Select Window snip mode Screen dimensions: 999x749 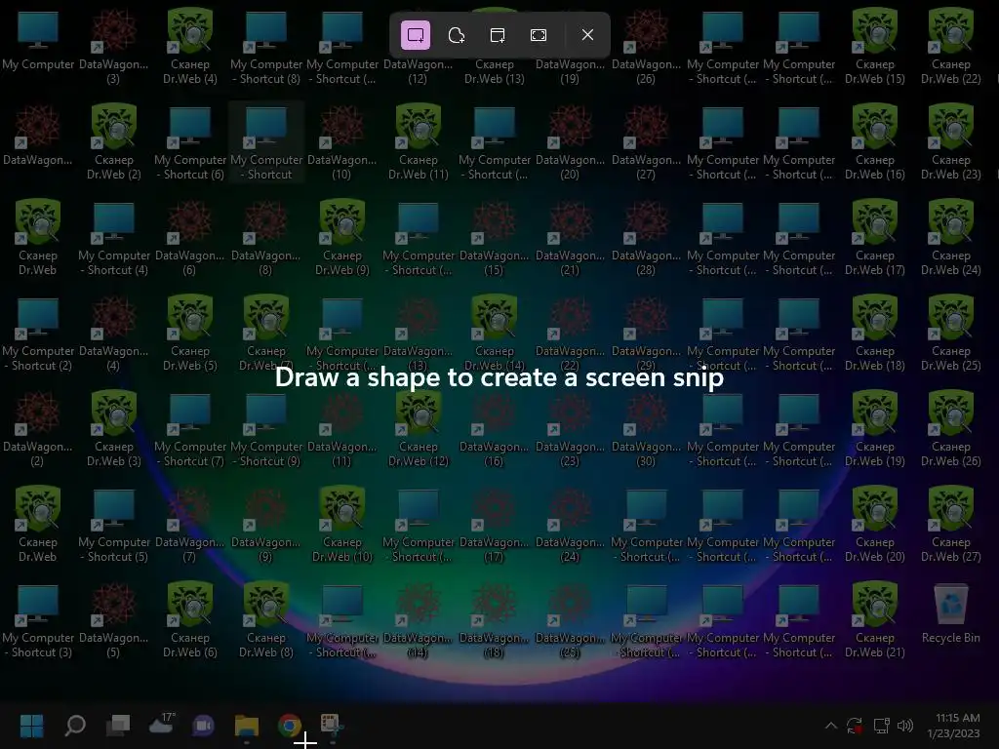(x=498, y=35)
